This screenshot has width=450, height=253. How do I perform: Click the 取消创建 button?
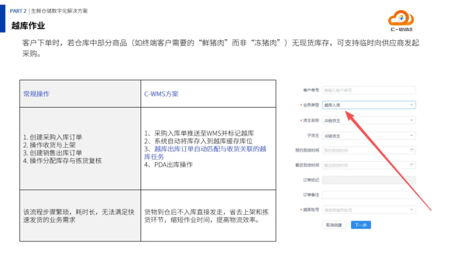[334, 225]
